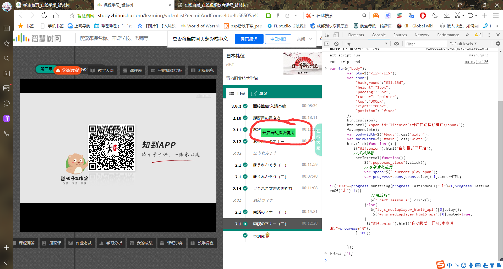The image size is (503, 269).
Task: Open the top JavaScript context dropdown
Action: 366,44
